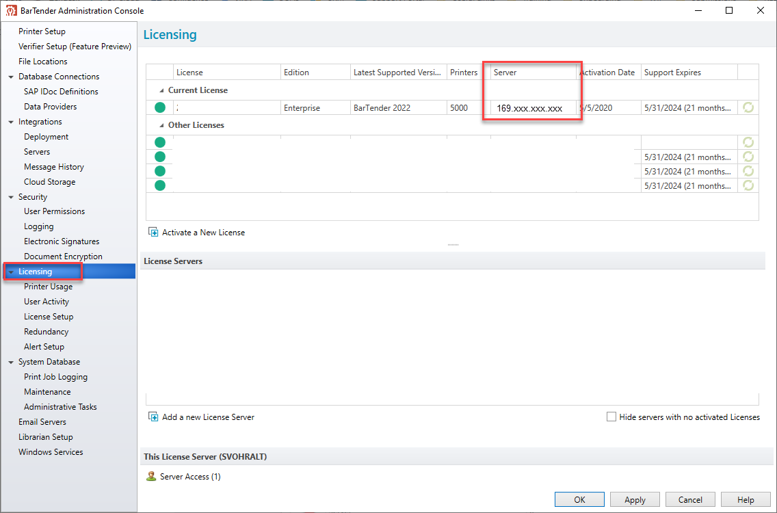
Task: Select Administrative Tasks
Action: (60, 407)
